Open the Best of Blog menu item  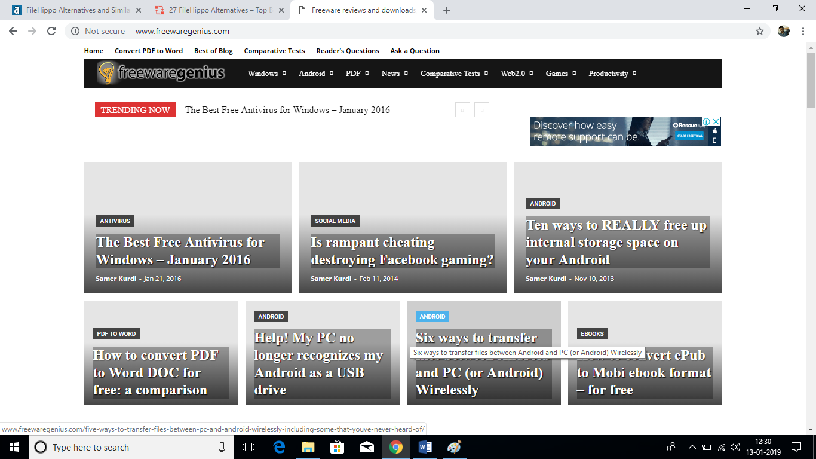[x=213, y=51]
